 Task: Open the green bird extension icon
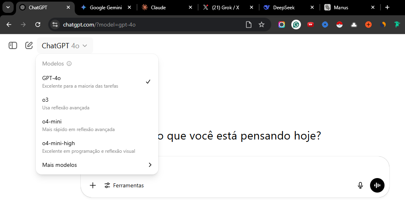point(397,25)
